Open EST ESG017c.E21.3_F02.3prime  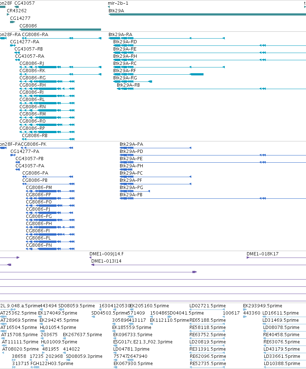tap(143, 342)
